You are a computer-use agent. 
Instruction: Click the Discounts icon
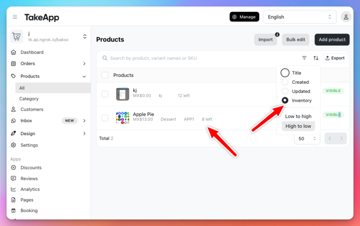click(x=13, y=168)
